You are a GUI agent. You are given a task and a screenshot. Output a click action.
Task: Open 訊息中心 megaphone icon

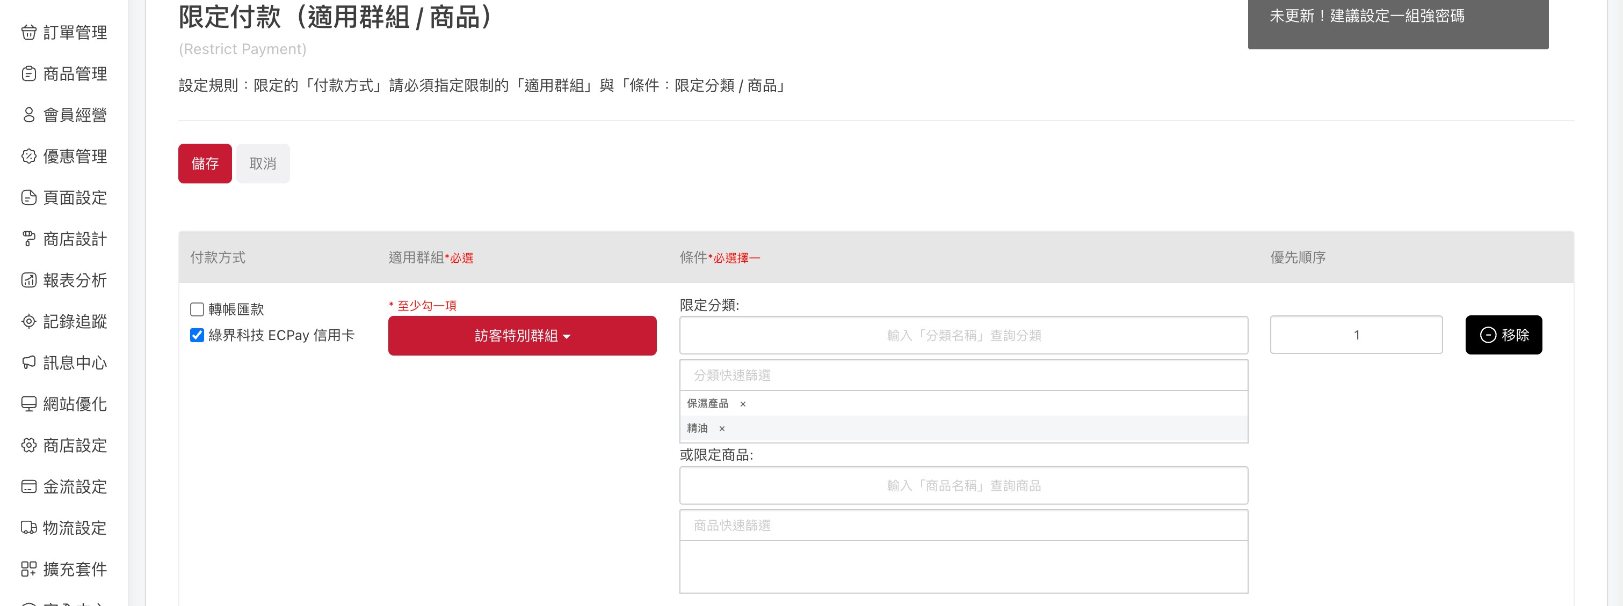tap(28, 363)
